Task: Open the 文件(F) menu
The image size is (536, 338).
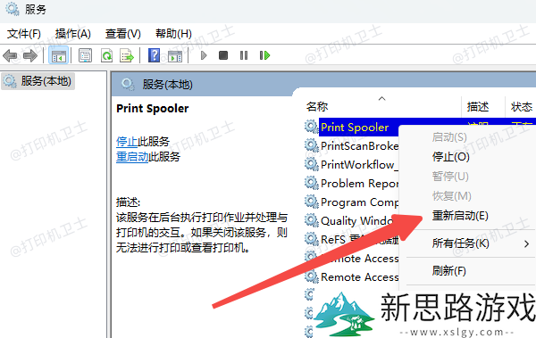Action: pos(24,34)
